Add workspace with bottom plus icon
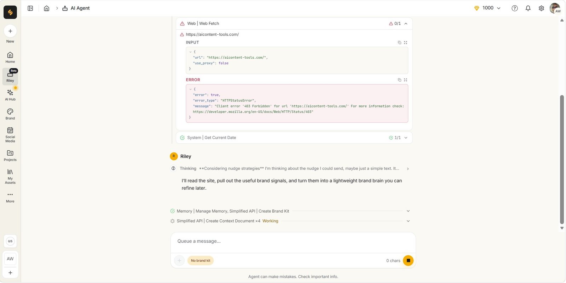Viewport: 566px width, 283px height. 10,273
